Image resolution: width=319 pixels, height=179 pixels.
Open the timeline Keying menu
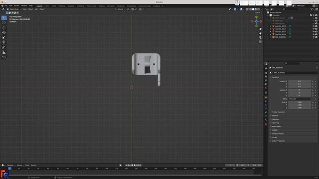(19, 165)
